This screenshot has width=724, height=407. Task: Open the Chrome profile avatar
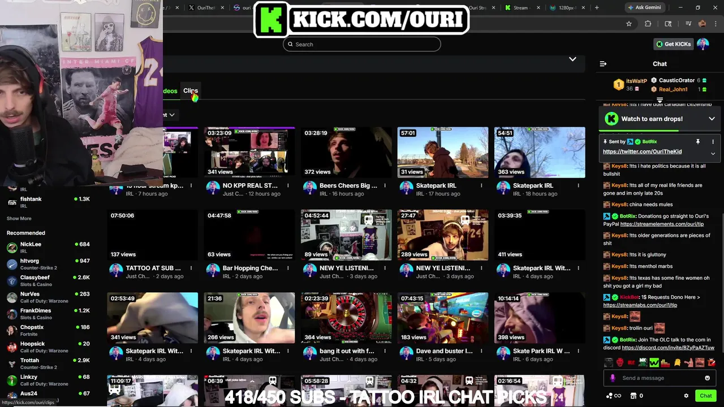click(x=703, y=24)
